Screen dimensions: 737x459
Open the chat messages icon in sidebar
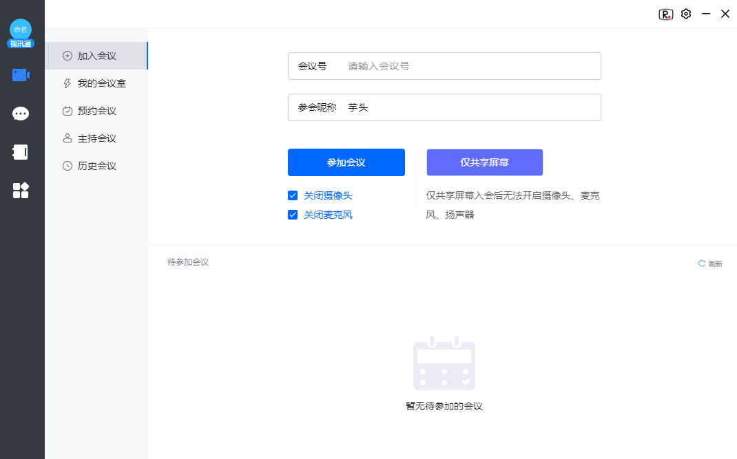tap(21, 113)
